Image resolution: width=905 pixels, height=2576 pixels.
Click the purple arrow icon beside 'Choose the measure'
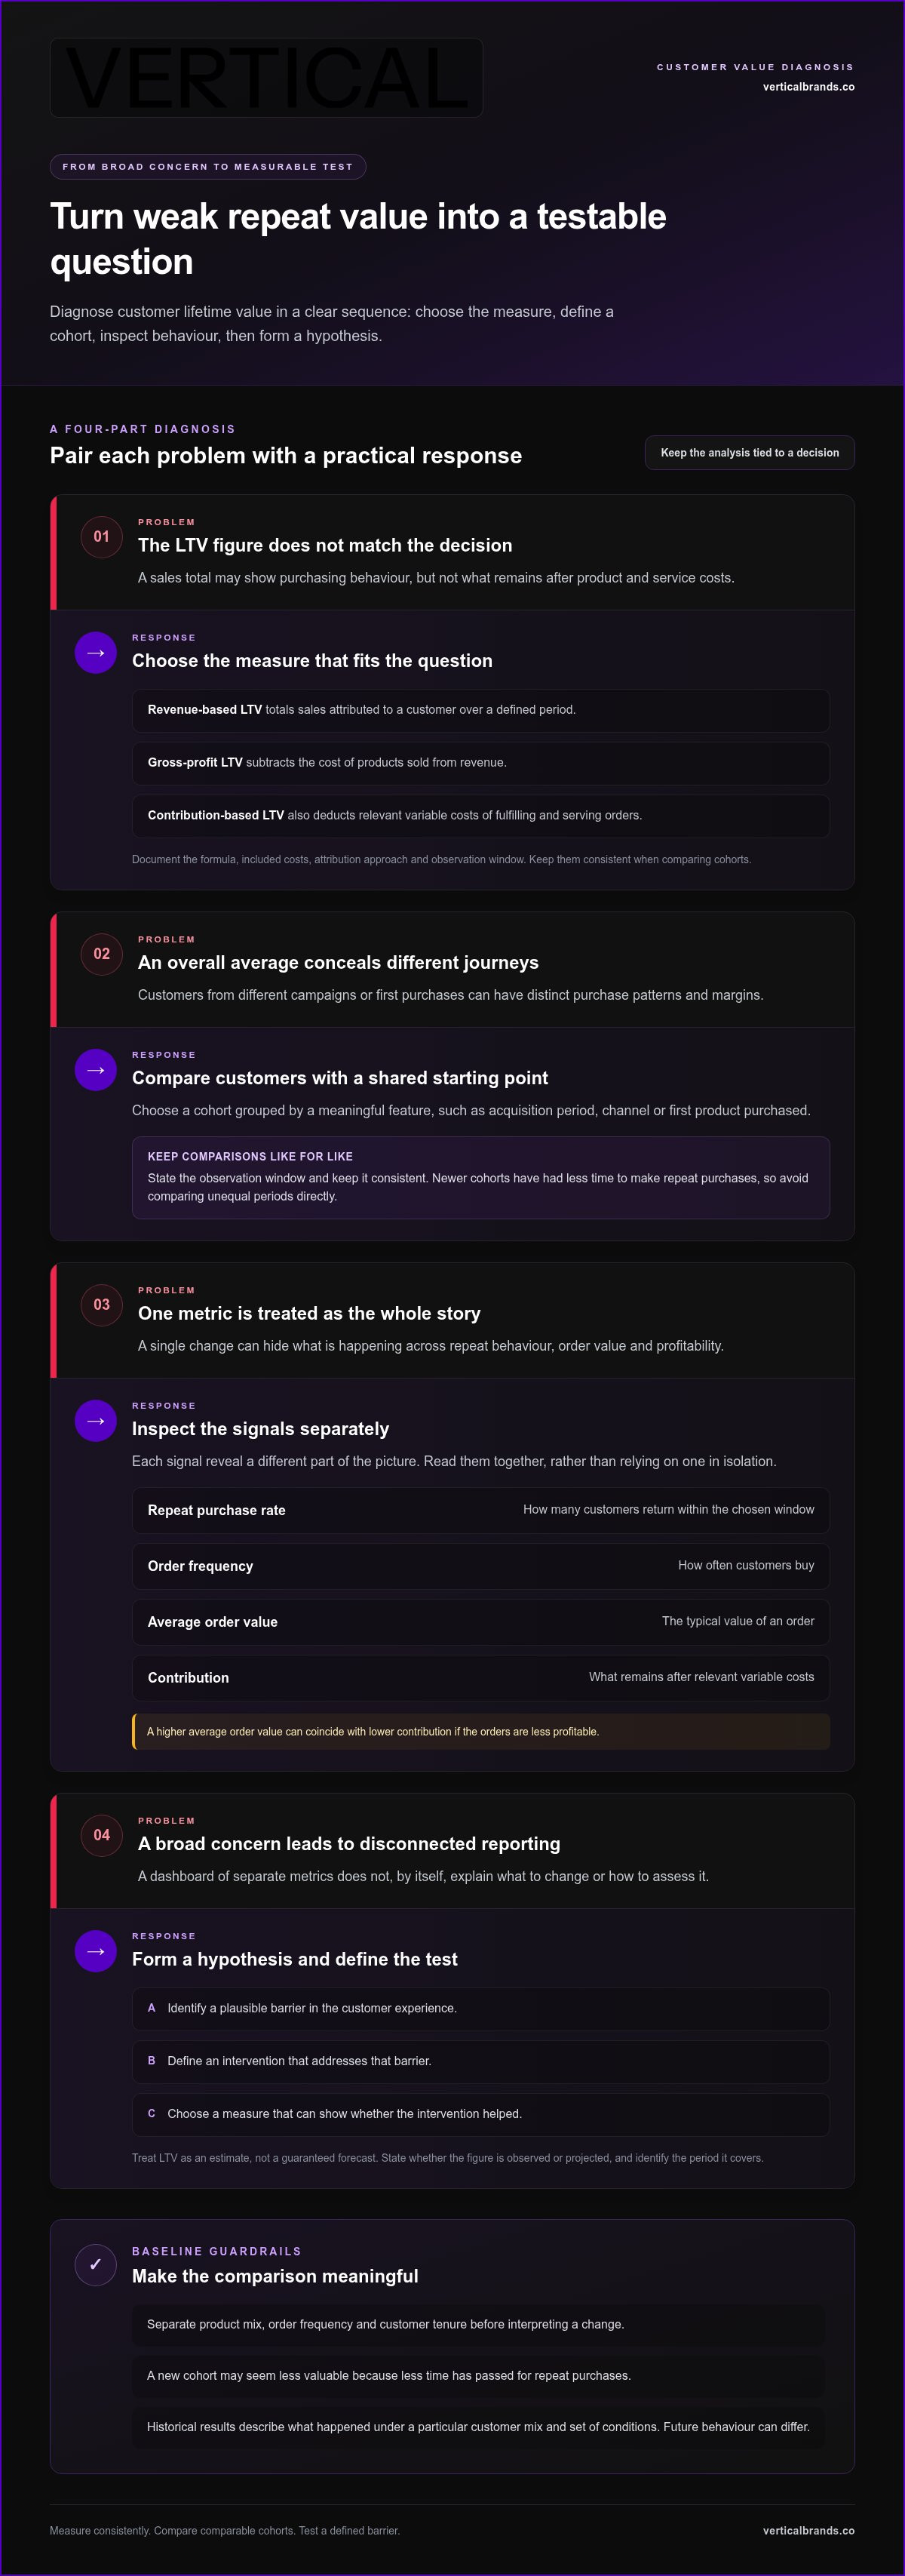(x=96, y=653)
